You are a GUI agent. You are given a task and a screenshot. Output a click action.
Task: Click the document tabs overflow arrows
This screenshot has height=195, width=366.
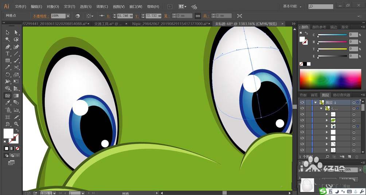(x=293, y=24)
